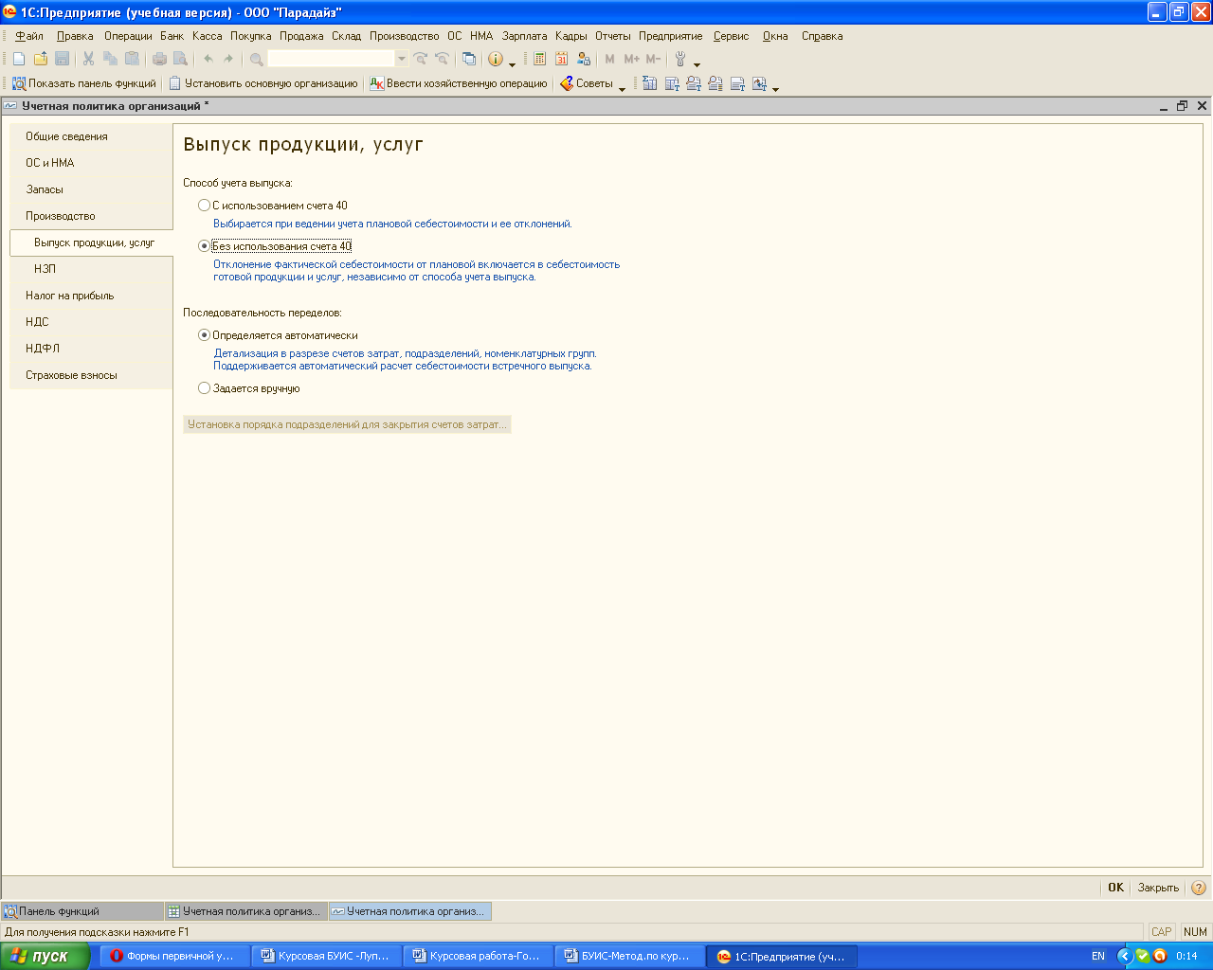Viewport: 1213px width, 970px height.
Task: Select 'Задается вручную' radio option
Action: (204, 388)
